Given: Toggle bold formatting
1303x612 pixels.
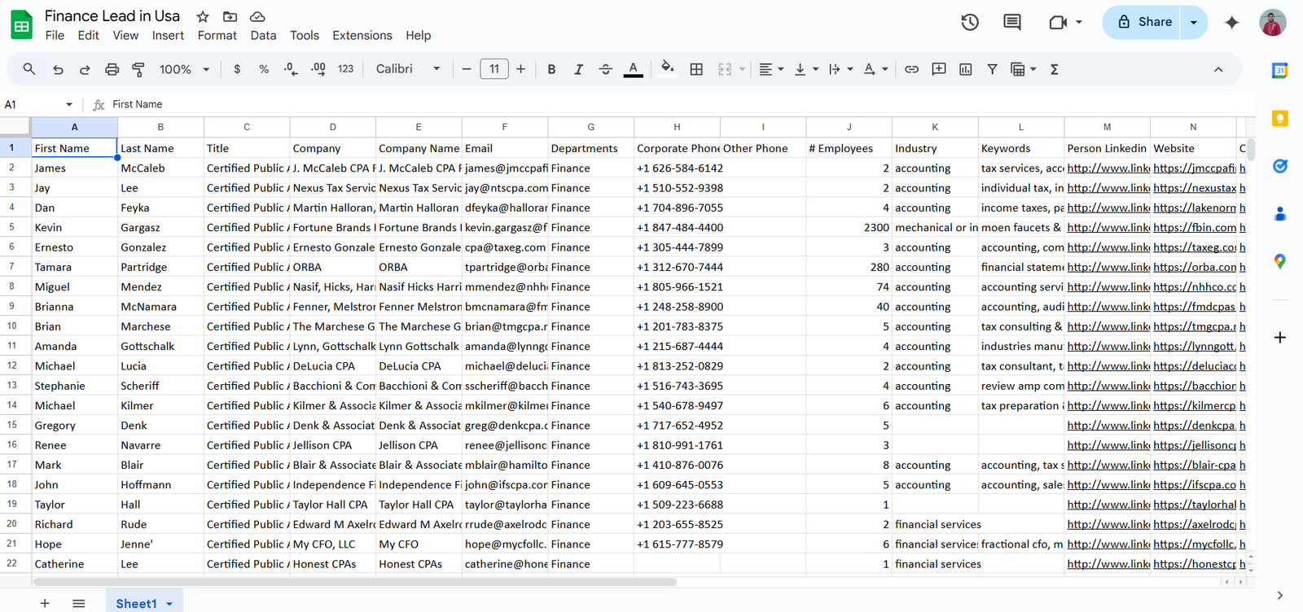Looking at the screenshot, I should pyautogui.click(x=551, y=69).
